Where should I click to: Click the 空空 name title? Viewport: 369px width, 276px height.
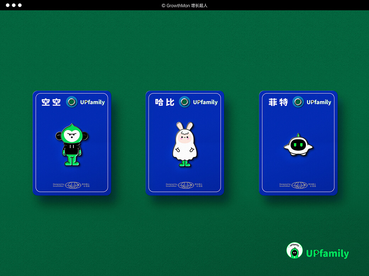[x=51, y=102]
